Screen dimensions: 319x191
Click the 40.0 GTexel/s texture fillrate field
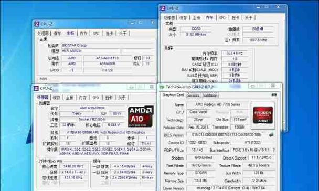[x=259, y=165]
